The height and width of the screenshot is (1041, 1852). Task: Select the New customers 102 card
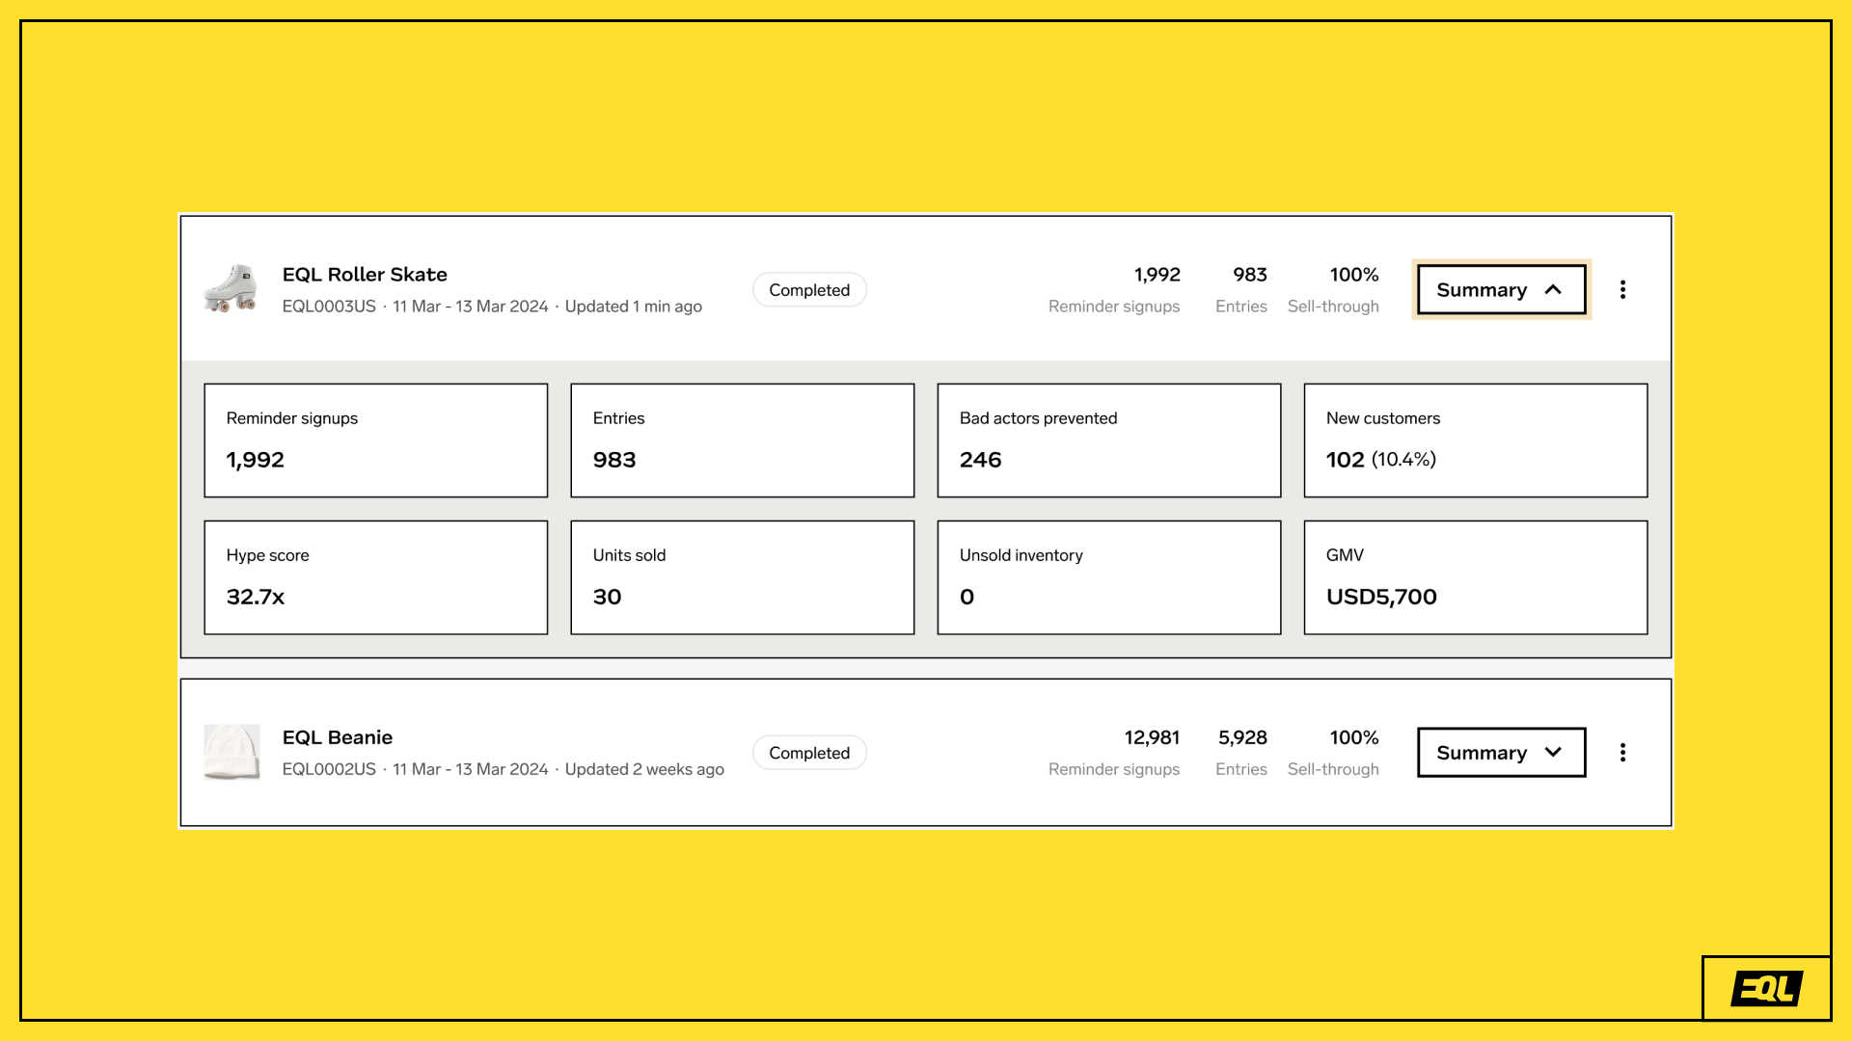click(1476, 440)
